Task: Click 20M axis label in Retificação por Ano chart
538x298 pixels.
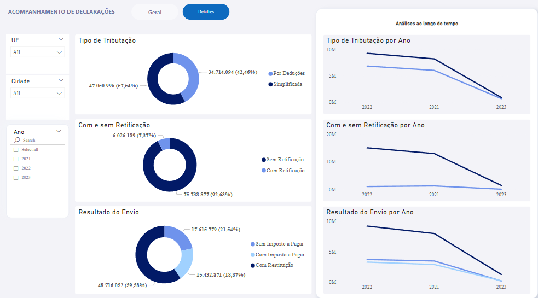Action: [331, 135]
